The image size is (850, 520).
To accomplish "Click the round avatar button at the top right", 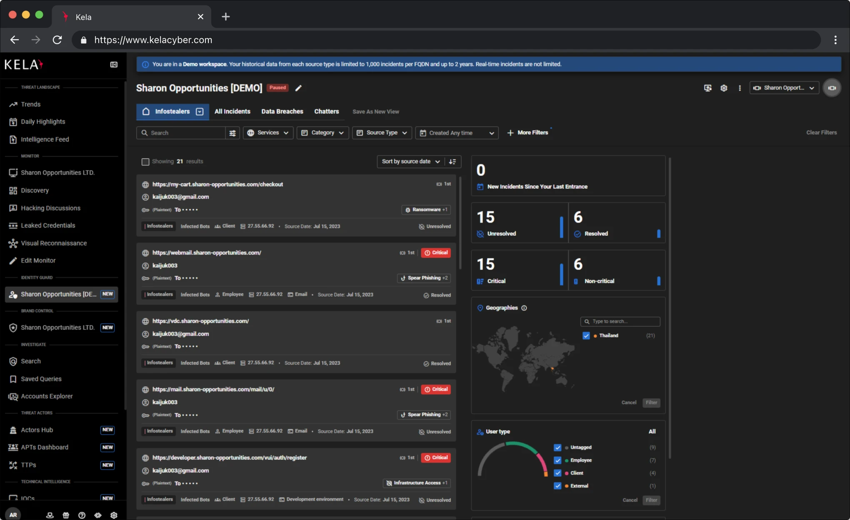I will coord(832,88).
